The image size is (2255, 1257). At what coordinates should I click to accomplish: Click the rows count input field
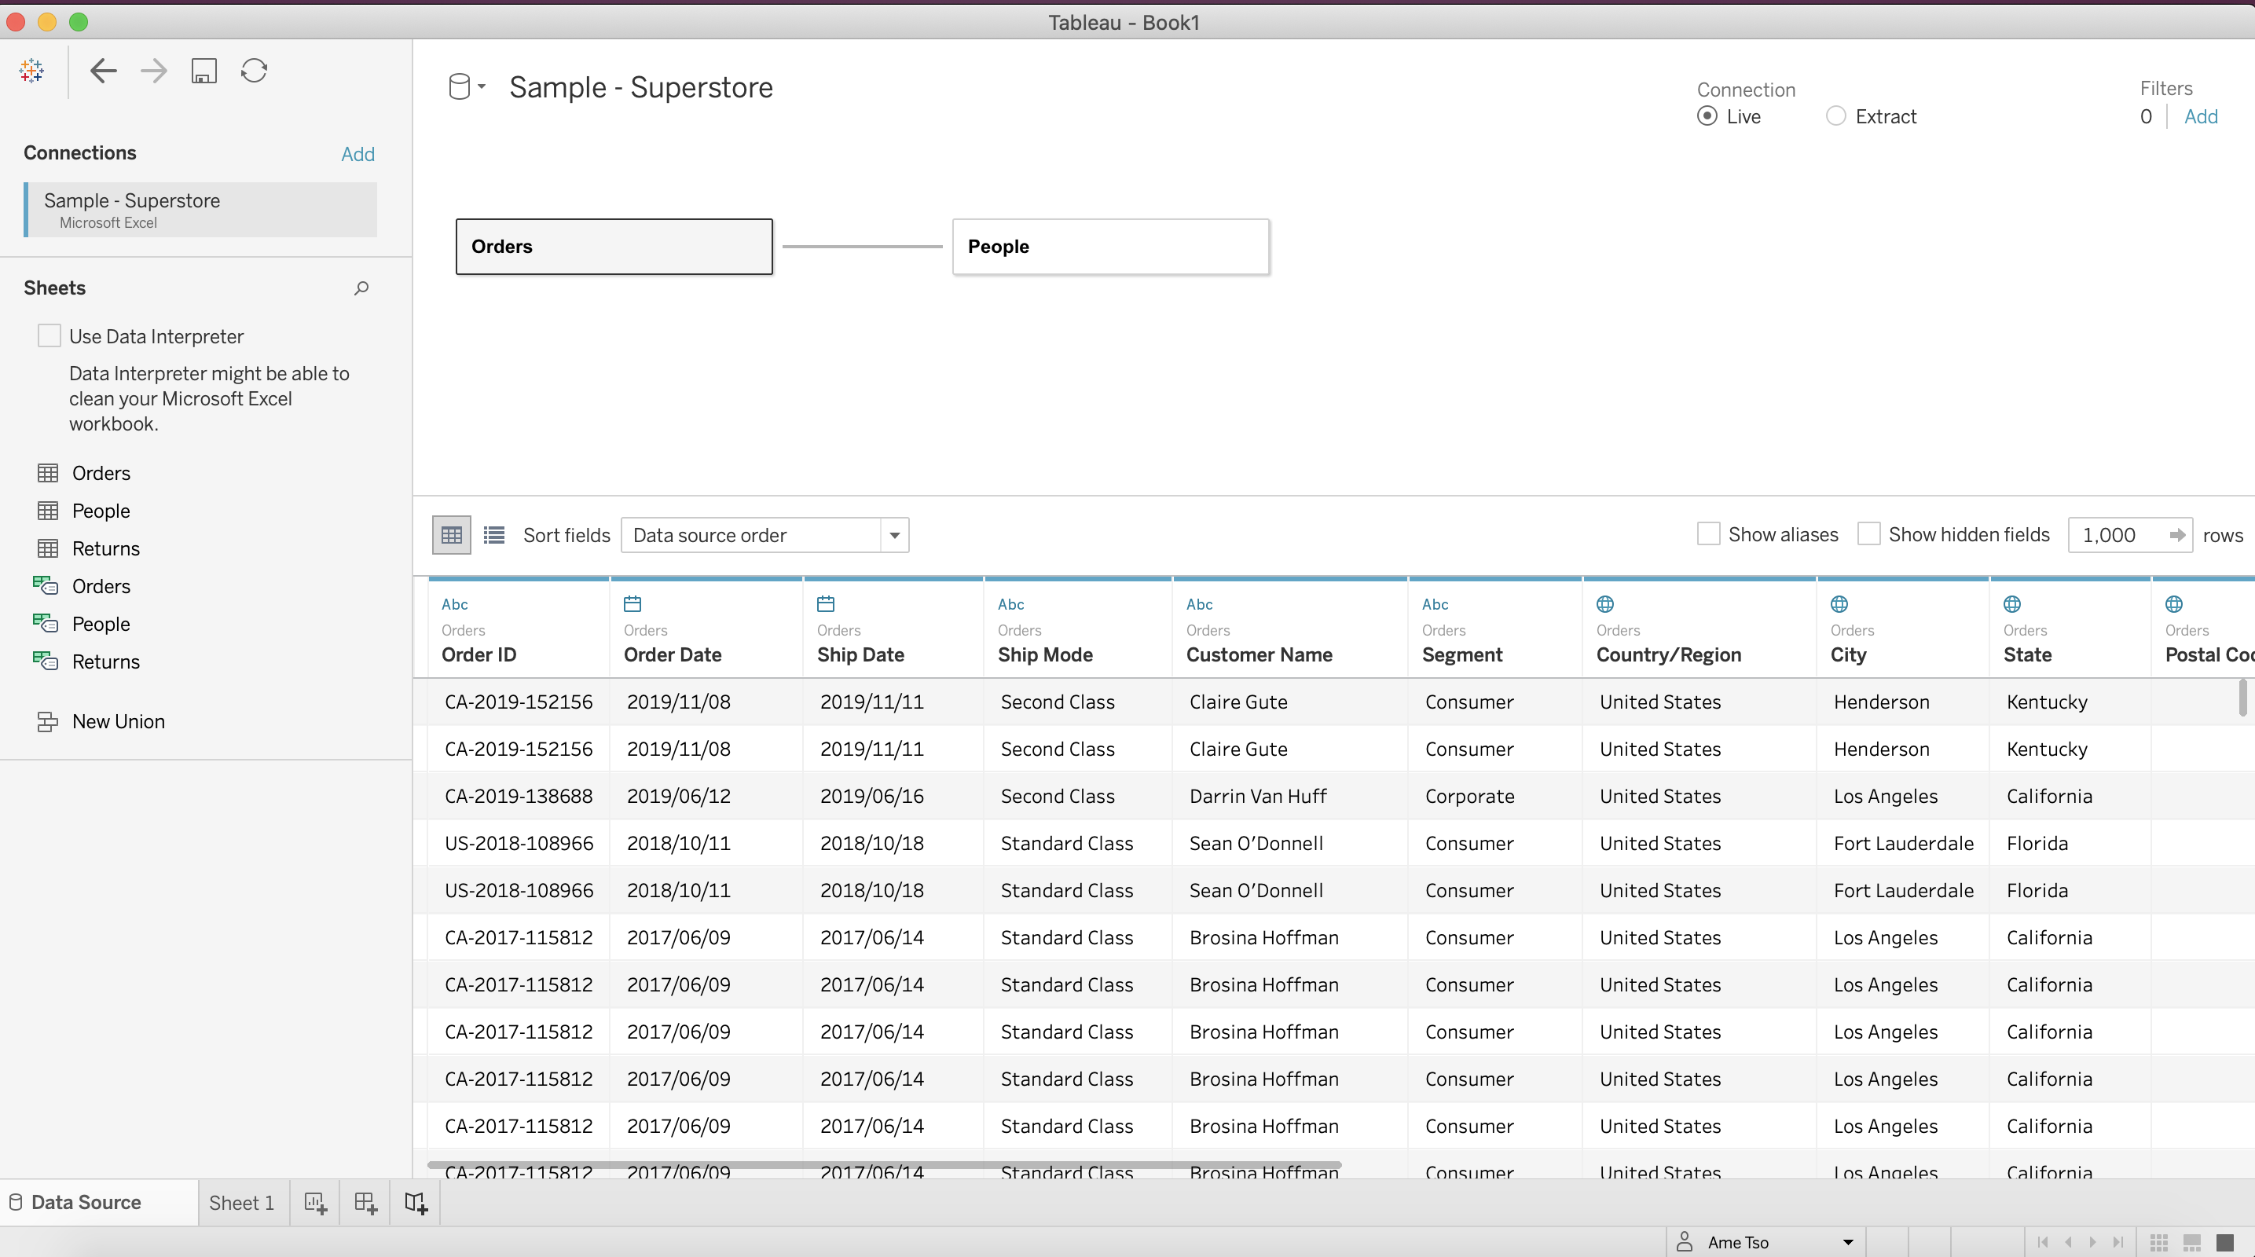pyautogui.click(x=2118, y=535)
